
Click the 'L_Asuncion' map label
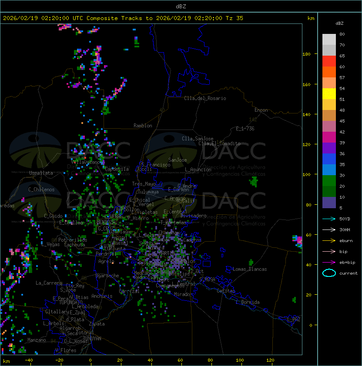coord(198,170)
